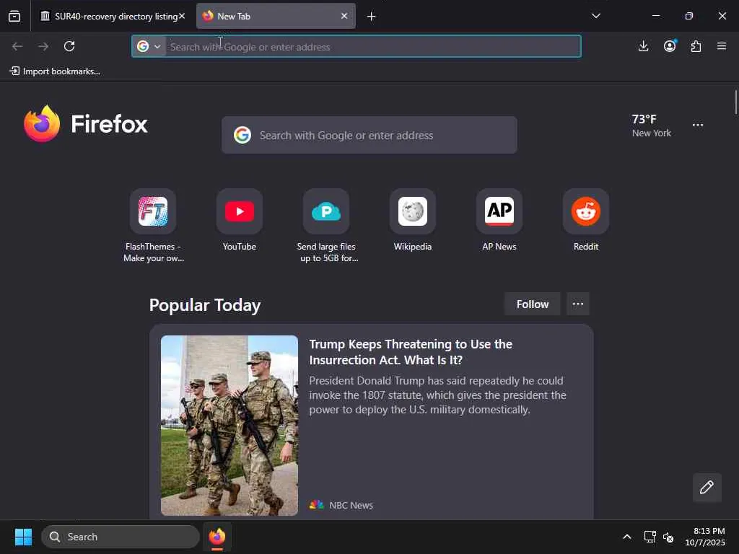Open the 73°F New York weather widget
739x554 pixels.
652,126
